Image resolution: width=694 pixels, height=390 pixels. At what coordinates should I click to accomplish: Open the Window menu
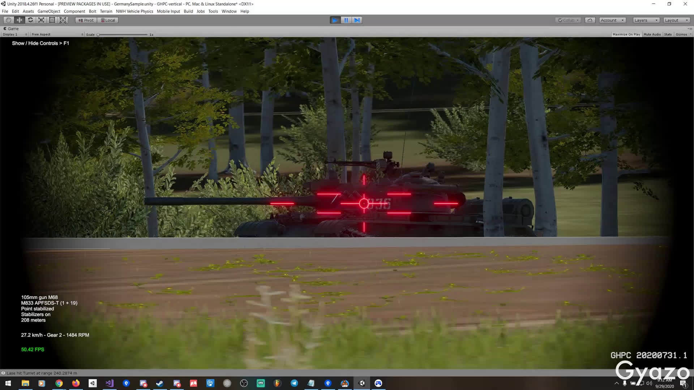point(229,11)
